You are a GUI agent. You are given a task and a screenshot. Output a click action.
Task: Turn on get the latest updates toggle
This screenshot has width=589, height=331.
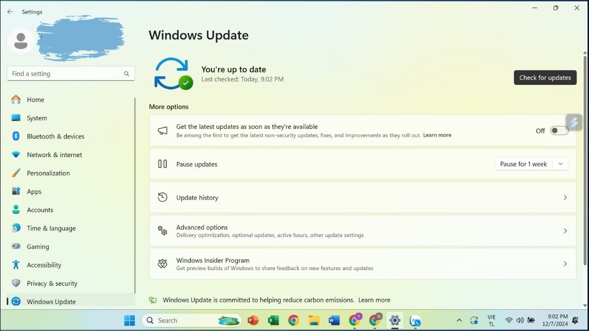click(x=559, y=130)
